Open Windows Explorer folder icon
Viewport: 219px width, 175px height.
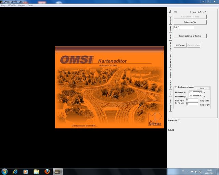point(36,172)
